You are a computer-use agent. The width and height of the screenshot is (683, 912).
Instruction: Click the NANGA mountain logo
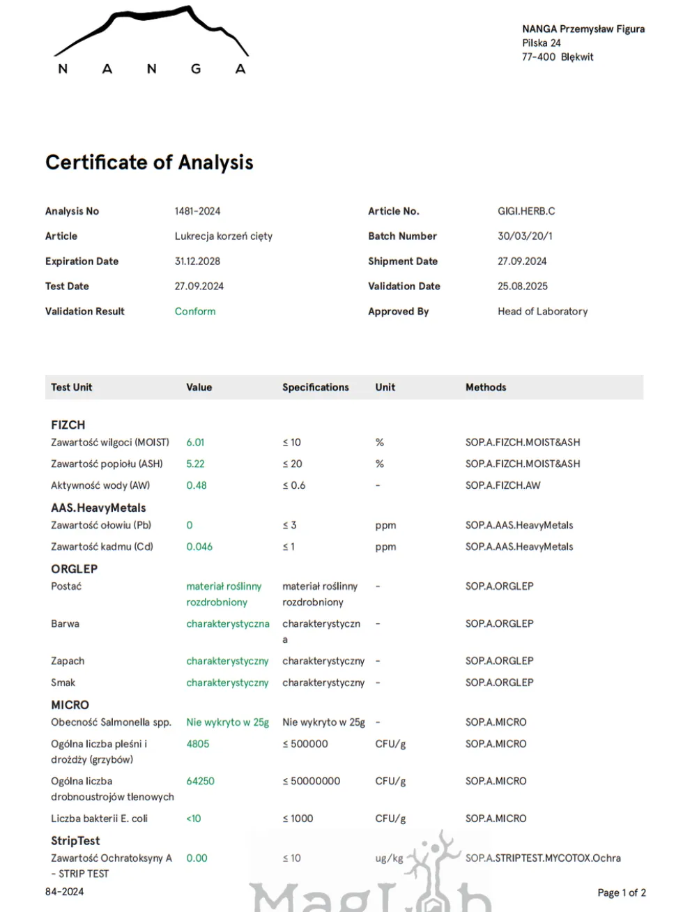pyautogui.click(x=151, y=40)
